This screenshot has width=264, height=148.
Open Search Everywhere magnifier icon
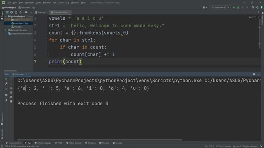pyautogui.click(x=253, y=7)
